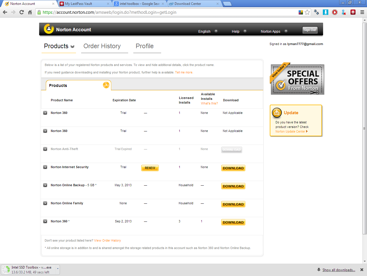Close the Download Center browser tab
Screen dimensions: 367x276
(218, 4)
